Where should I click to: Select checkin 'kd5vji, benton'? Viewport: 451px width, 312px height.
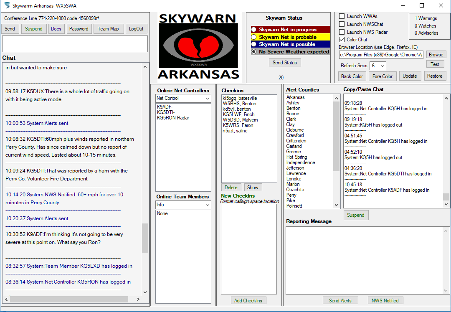point(237,109)
